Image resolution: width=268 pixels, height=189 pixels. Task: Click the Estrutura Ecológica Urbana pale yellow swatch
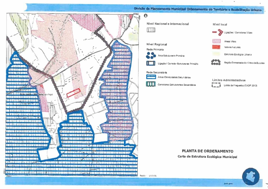point(216,54)
